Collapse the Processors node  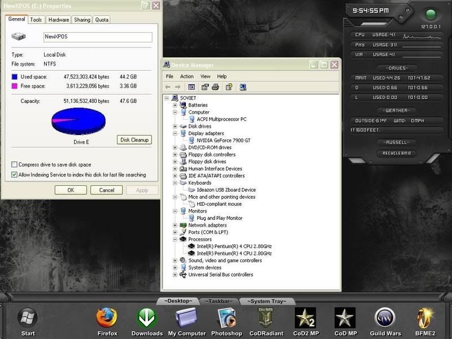pos(175,239)
